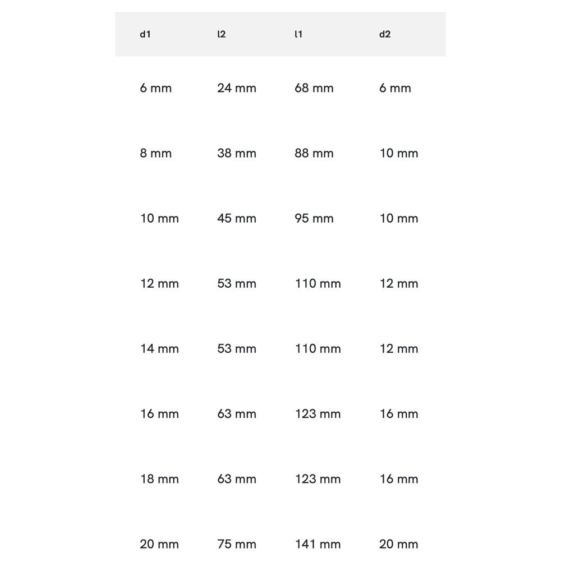
Task: Click the 8 mm d1 cell
Action: coord(155,153)
